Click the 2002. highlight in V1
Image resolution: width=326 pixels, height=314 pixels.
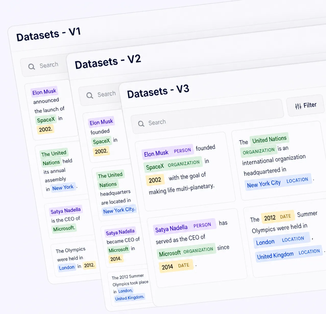pyautogui.click(x=45, y=129)
